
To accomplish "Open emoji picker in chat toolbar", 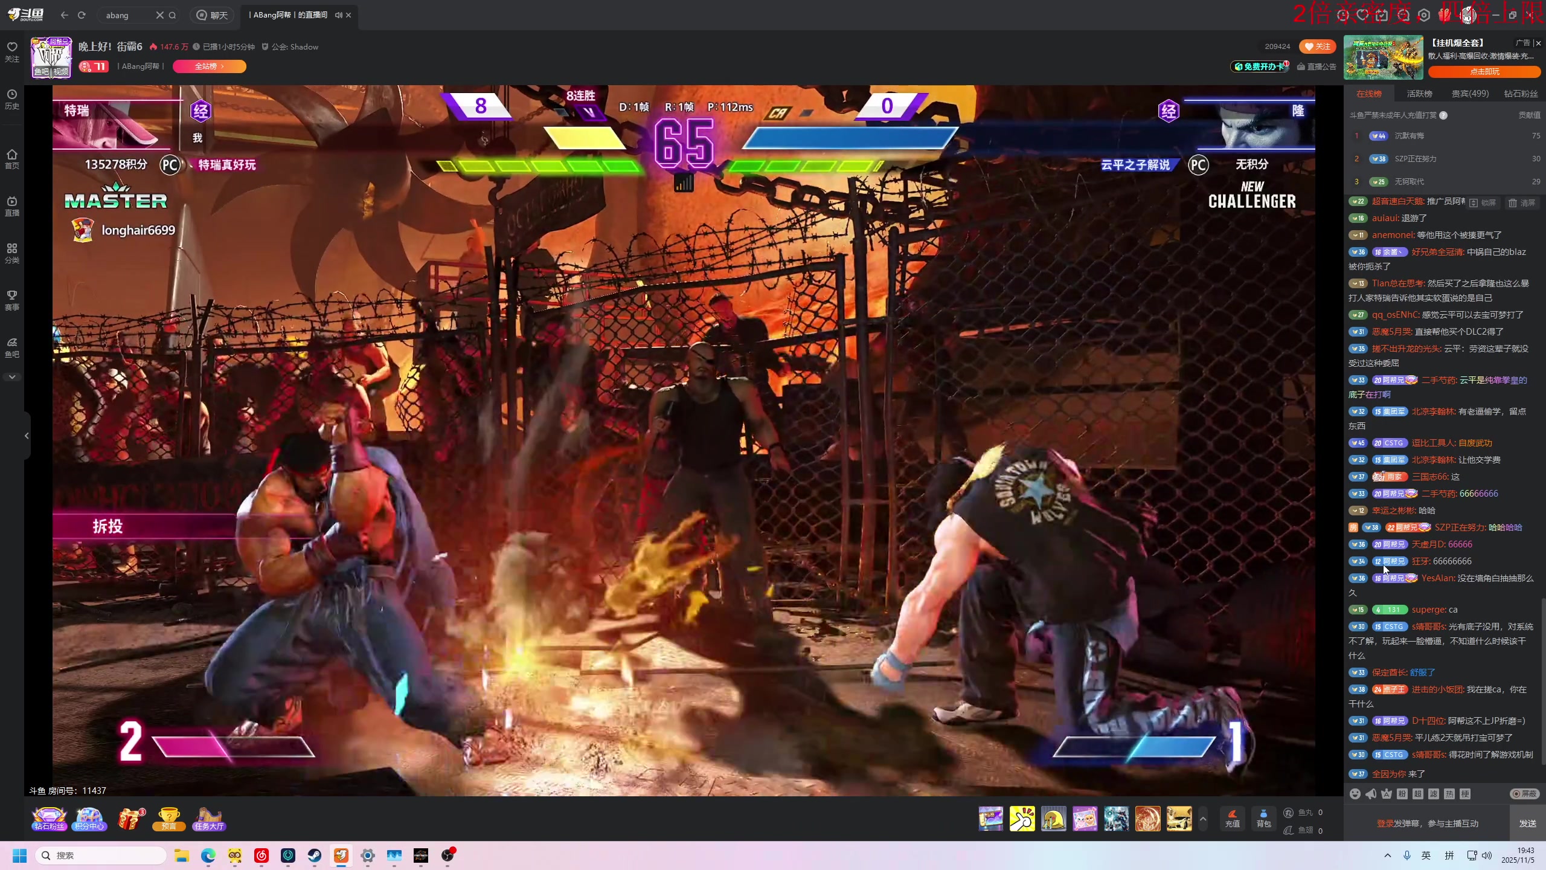I will [x=1355, y=794].
